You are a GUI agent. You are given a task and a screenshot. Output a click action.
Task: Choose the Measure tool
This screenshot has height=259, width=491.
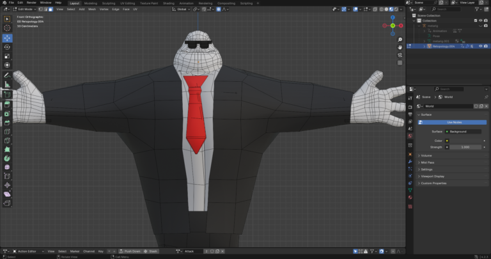(x=7, y=84)
